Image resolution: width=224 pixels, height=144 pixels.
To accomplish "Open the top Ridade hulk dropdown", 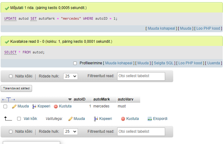I will pos(71,76).
